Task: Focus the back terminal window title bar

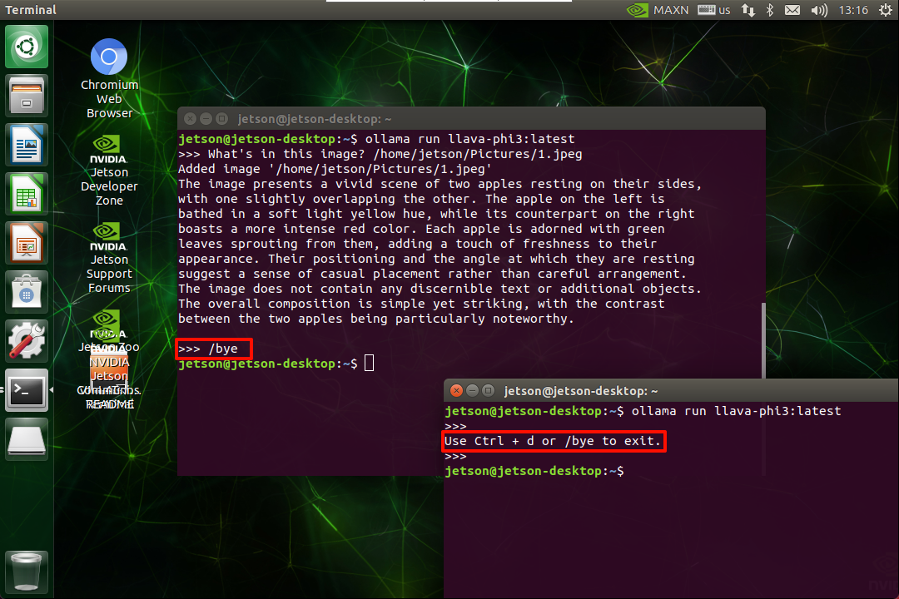Action: pyautogui.click(x=471, y=119)
